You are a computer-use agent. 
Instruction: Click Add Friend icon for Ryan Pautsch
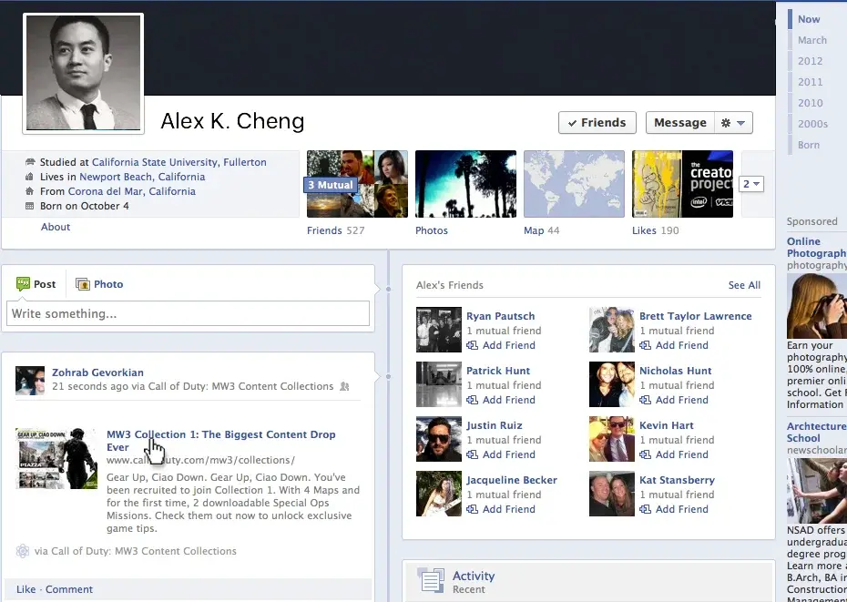pyautogui.click(x=472, y=345)
